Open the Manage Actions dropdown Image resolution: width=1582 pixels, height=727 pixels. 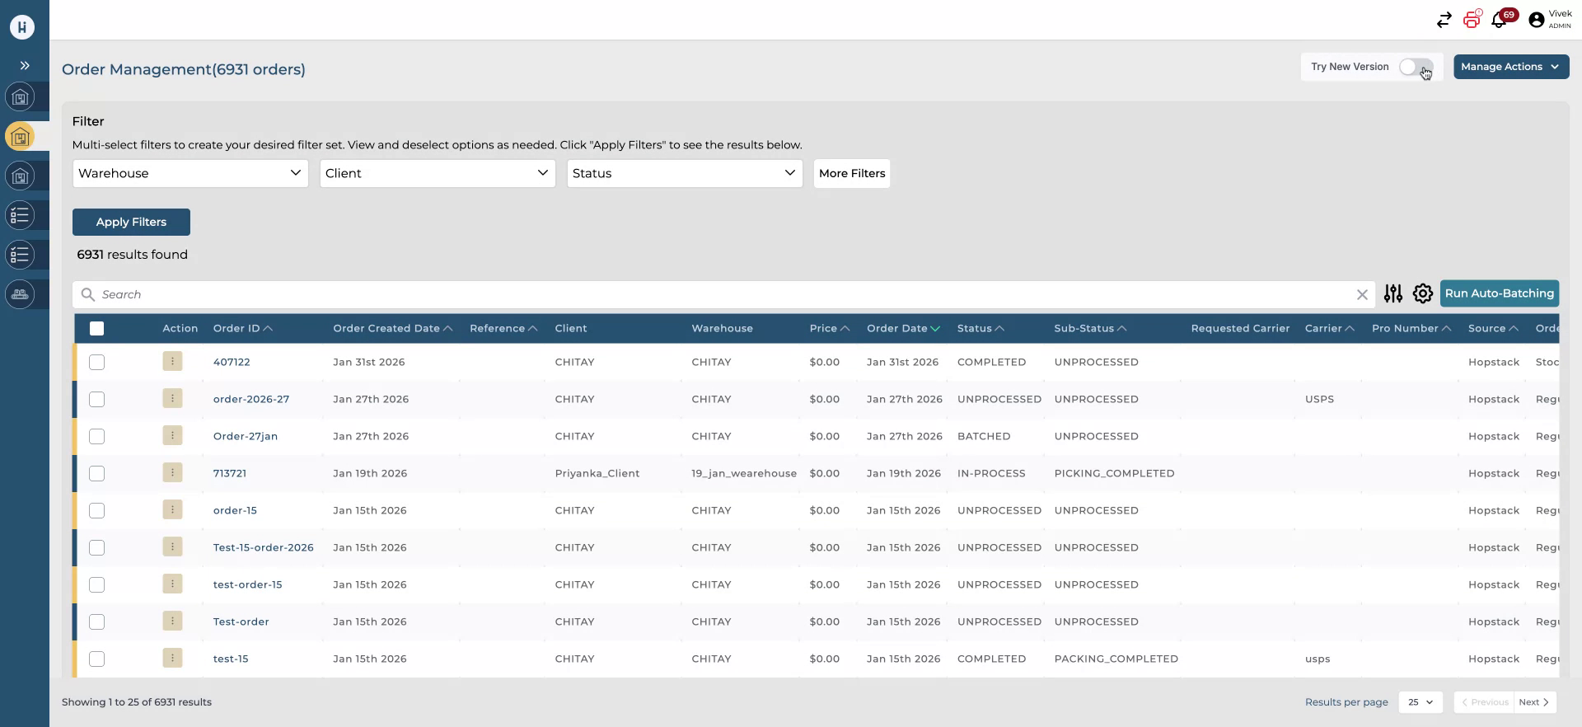1510,67
